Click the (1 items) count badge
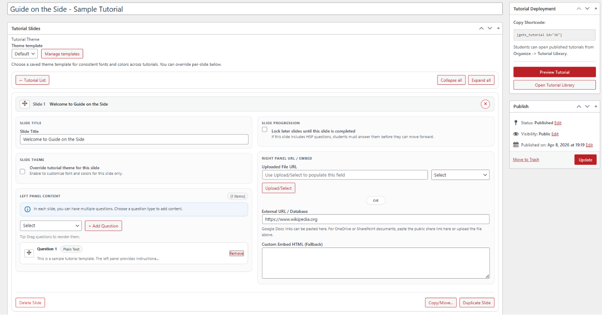 tap(238, 196)
